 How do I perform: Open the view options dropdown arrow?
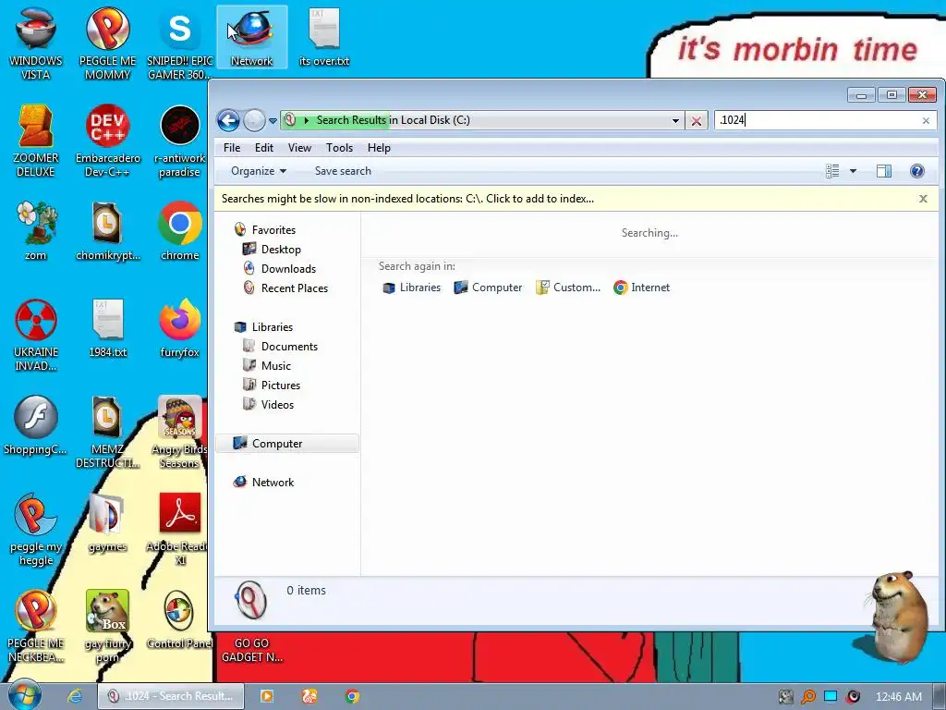[853, 171]
